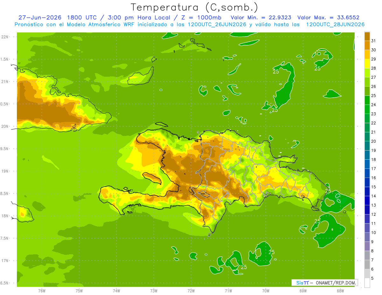Click the '1.5N' latitude label
The height and width of the screenshot is (295, 382).
click(x=5, y=59)
